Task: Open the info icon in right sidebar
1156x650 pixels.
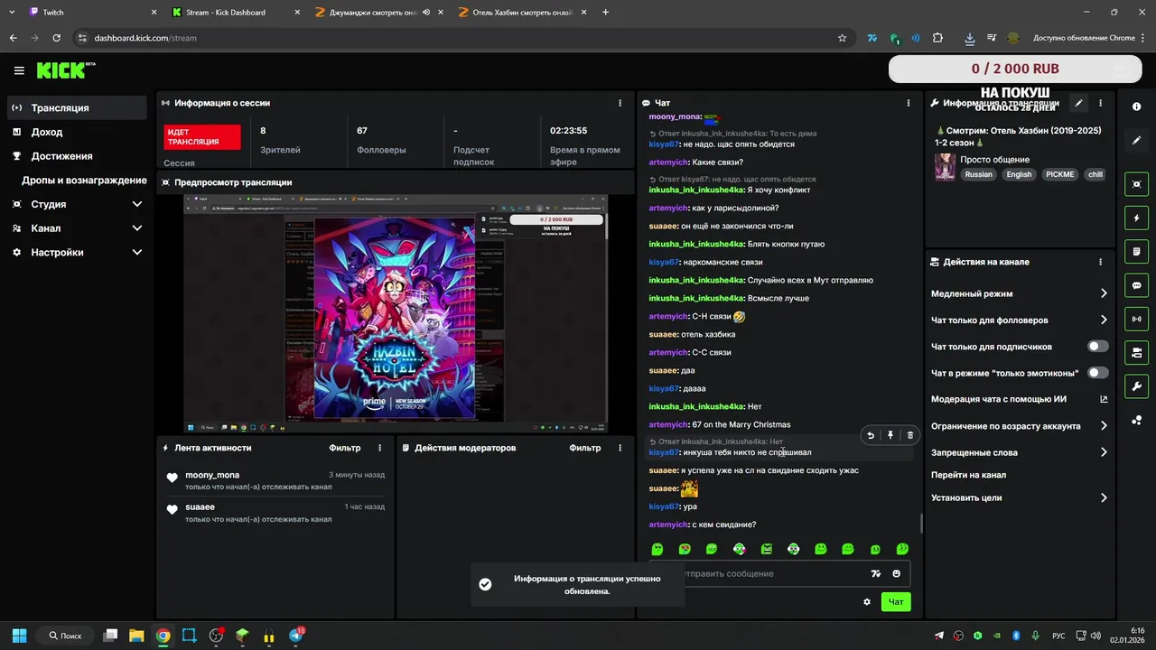Action: pos(1136,107)
